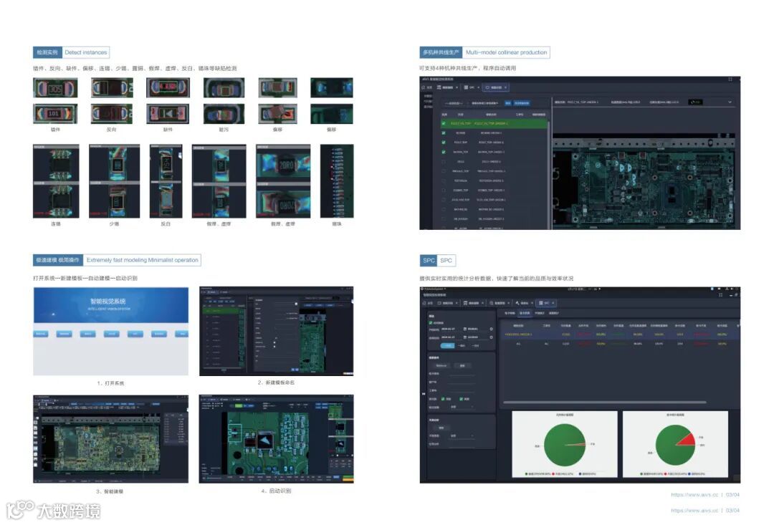Click green legend marker under left pie chart
Image resolution: width=774 pixels, height=525 pixels.
[x=526, y=473]
